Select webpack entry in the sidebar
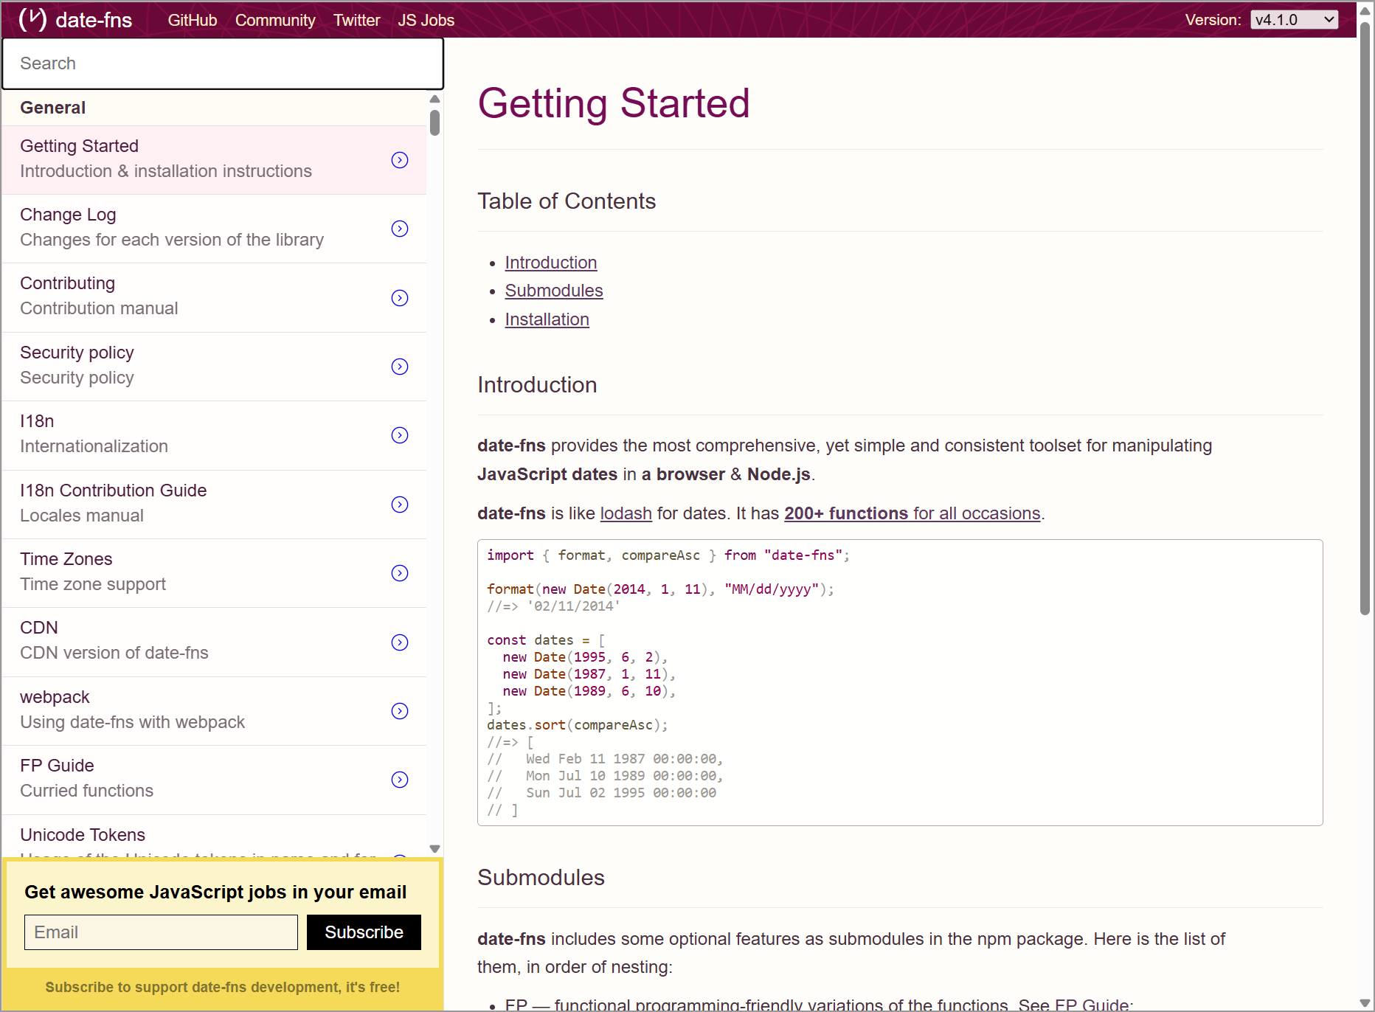This screenshot has width=1375, height=1012. 214,711
